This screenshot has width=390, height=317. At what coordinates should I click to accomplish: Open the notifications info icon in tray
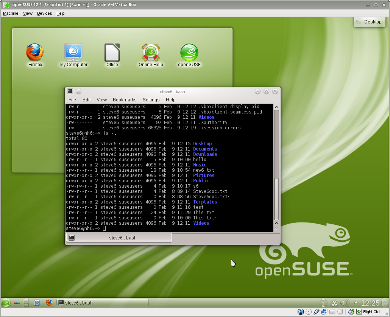(323, 303)
